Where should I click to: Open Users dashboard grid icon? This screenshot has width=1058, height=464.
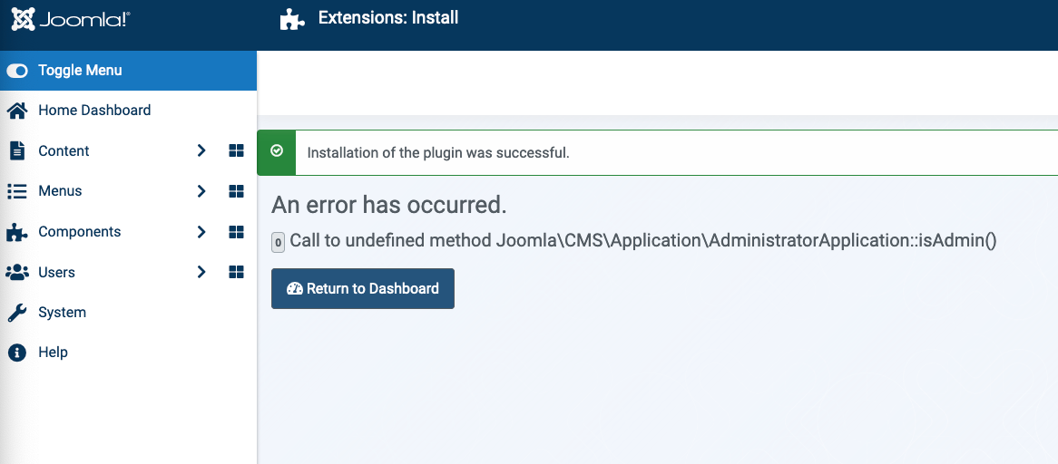tap(236, 272)
